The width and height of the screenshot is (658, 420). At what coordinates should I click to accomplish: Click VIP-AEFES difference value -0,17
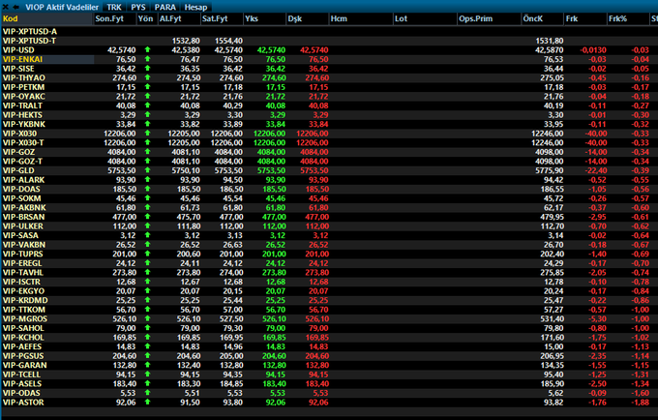pos(597,346)
